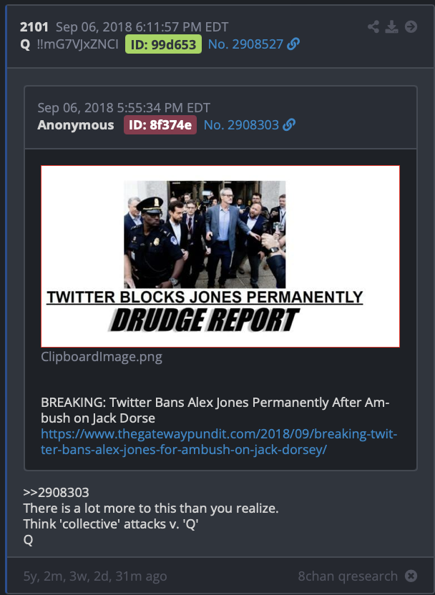This screenshot has height=595, width=435.
Task: Click the share icon on post 2101
Action: pyautogui.click(x=373, y=26)
